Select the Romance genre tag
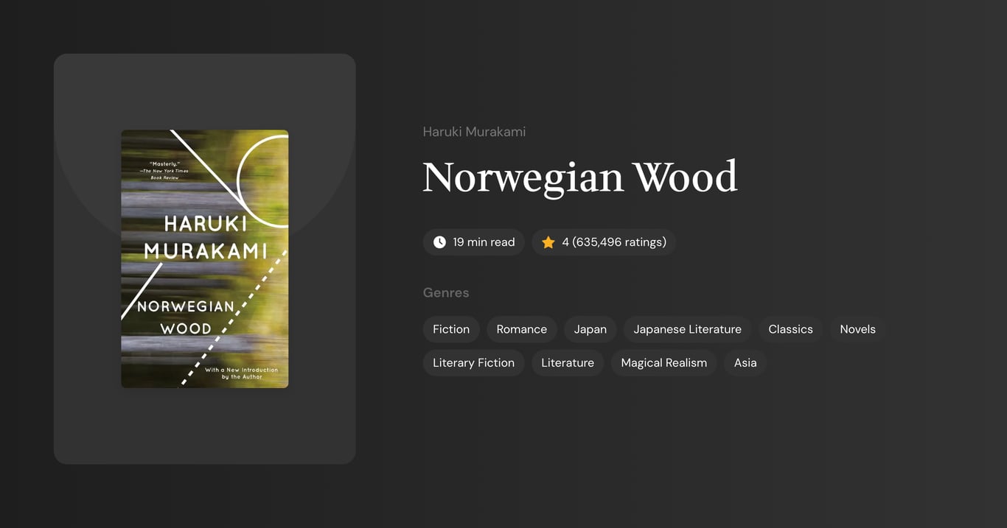Screen dimensions: 1007x528 (x=522, y=329)
